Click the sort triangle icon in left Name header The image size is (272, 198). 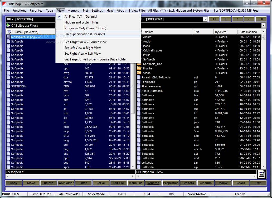click(9, 32)
